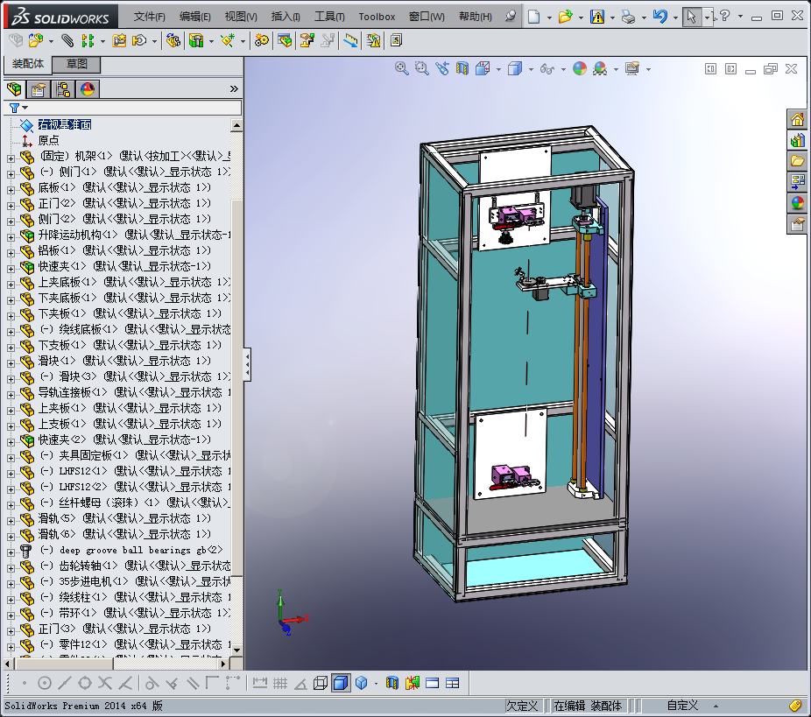Open the 工具(T) menu
This screenshot has height=717, width=811.
point(329,17)
